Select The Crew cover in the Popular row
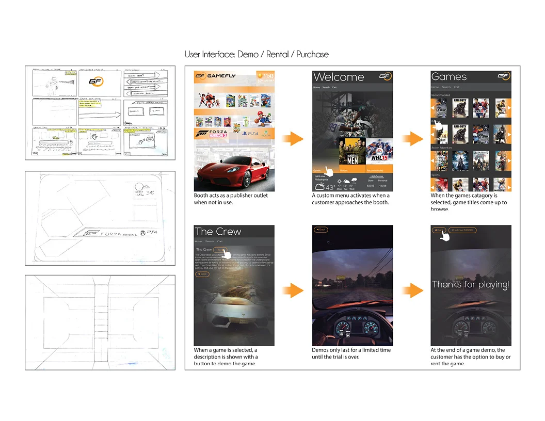This screenshot has height=421, width=545. tap(480, 134)
